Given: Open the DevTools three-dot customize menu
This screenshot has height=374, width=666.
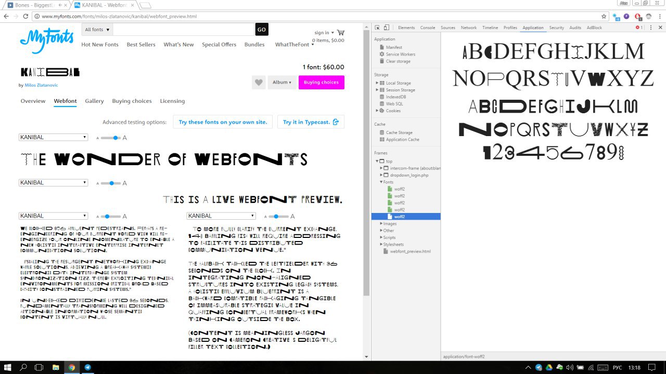Looking at the screenshot, I should (651, 28).
